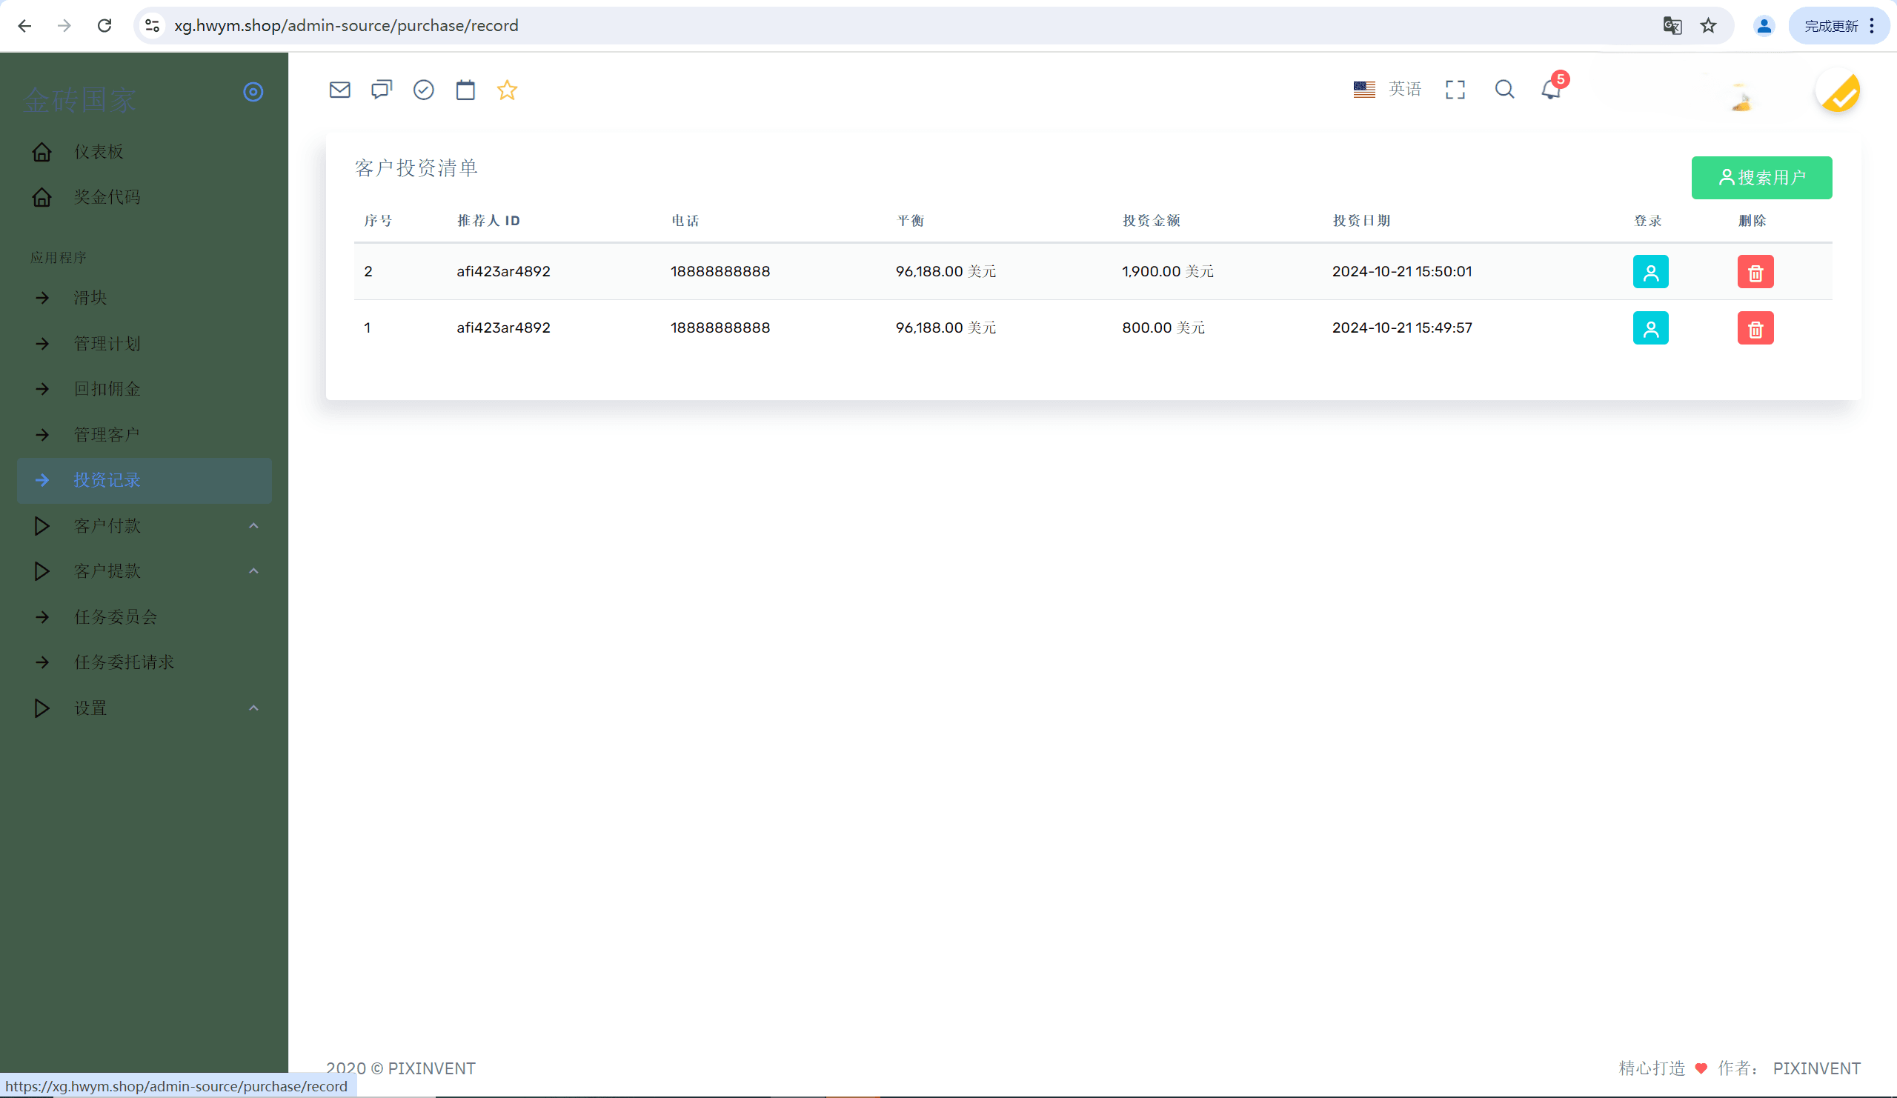
Task: Open the calendar icon in toolbar
Action: [465, 90]
